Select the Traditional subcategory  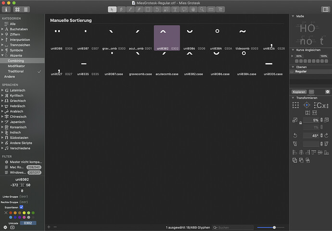point(22,71)
